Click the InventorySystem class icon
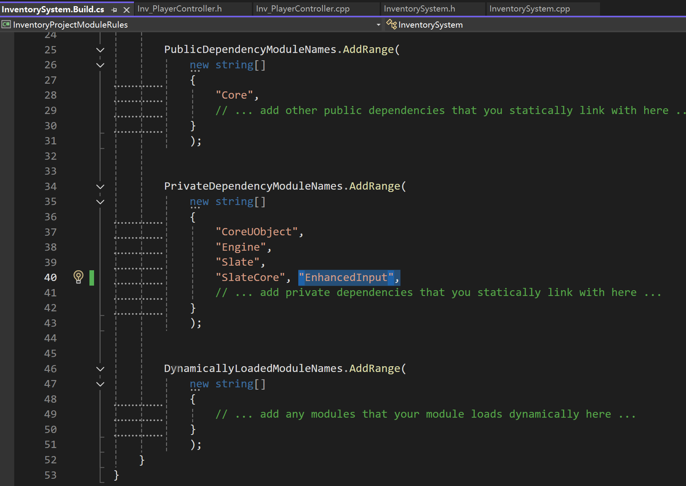 [x=391, y=24]
